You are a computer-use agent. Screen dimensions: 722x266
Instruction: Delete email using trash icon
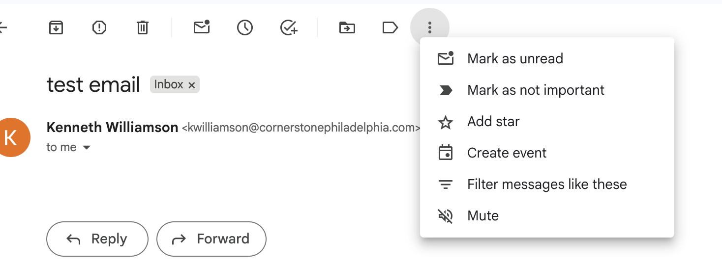(x=142, y=28)
